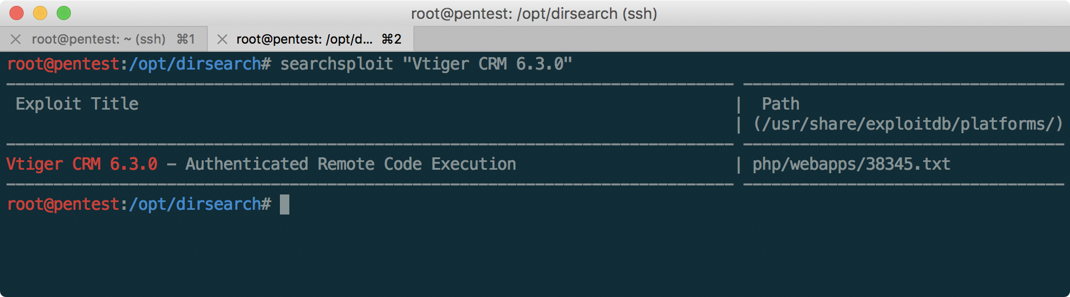Close the root@pentest: /opt/d... tab
Screen dimensions: 1070x297
[x=222, y=39]
